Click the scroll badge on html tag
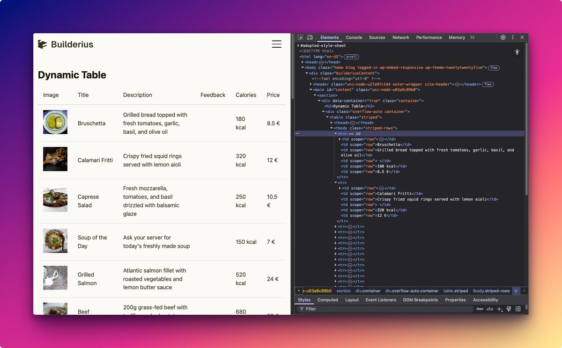562x348 pixels. 351,57
